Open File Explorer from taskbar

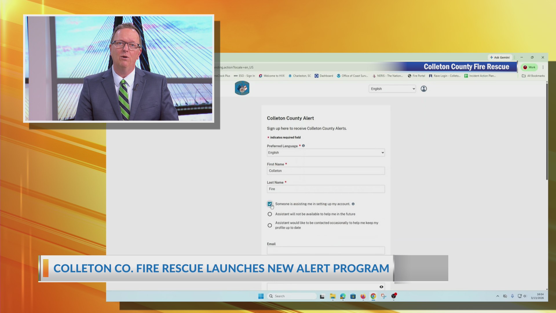point(333,296)
